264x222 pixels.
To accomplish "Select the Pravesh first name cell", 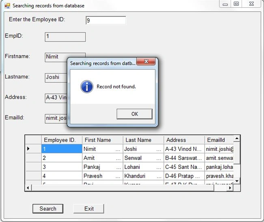I will [102, 176].
